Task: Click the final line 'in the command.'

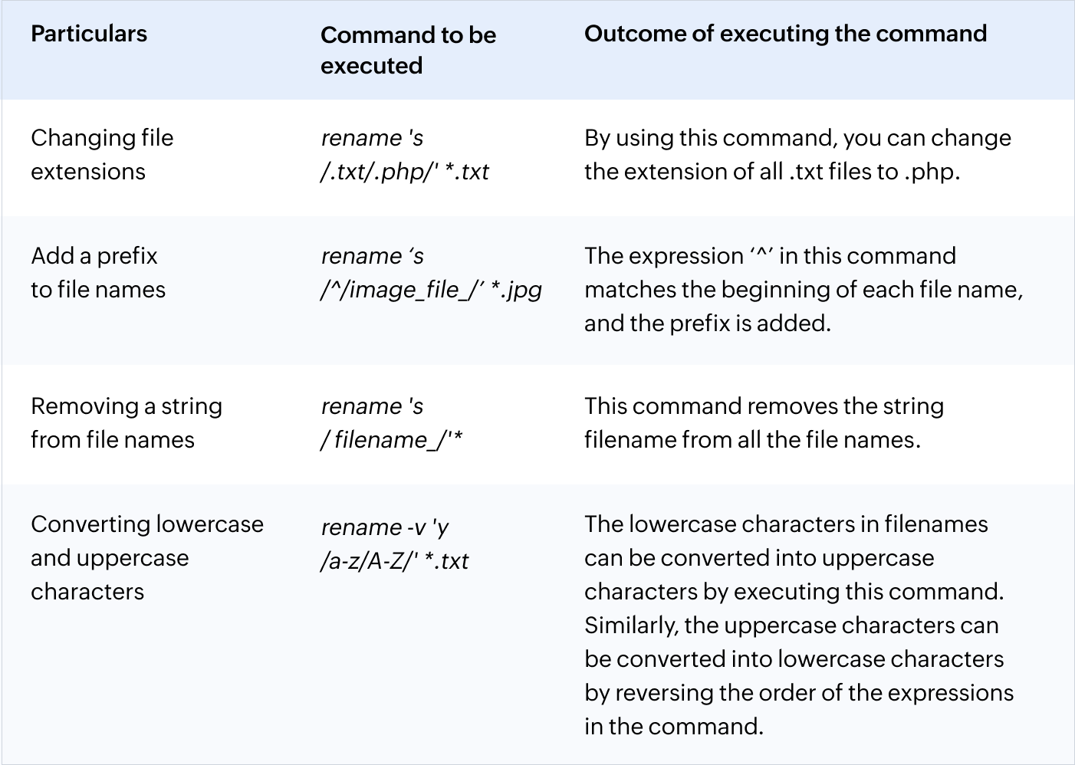Action: pos(673,727)
